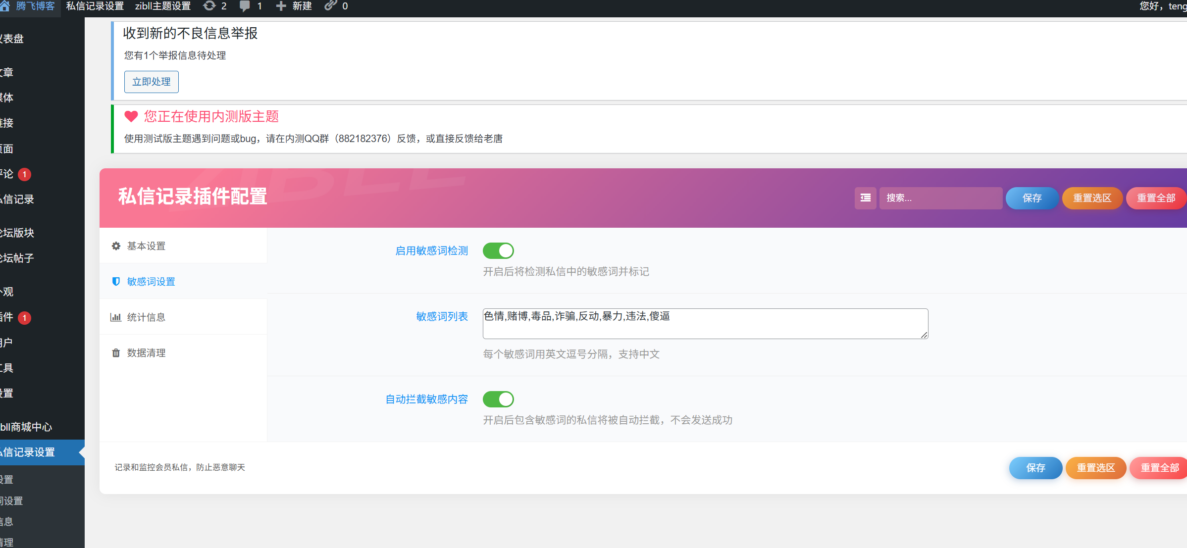Select the 基本设置 gear icon
The height and width of the screenshot is (548, 1187).
coord(116,246)
